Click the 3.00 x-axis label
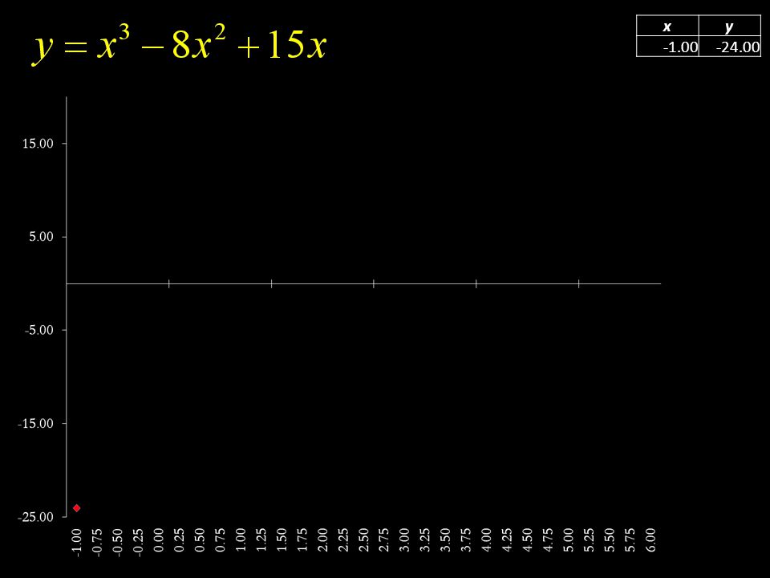The height and width of the screenshot is (578, 770). 404,539
